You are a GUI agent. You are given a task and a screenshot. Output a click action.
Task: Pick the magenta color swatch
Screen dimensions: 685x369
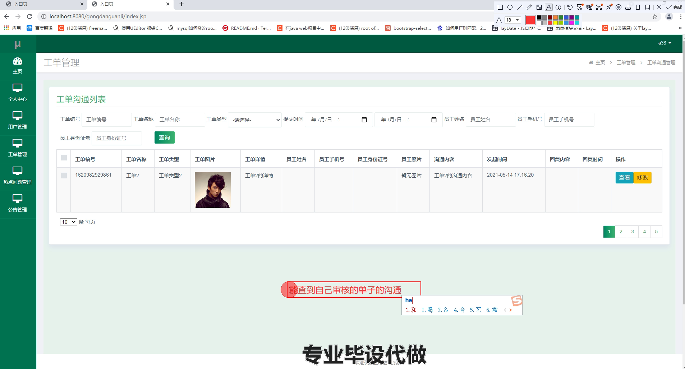point(571,23)
